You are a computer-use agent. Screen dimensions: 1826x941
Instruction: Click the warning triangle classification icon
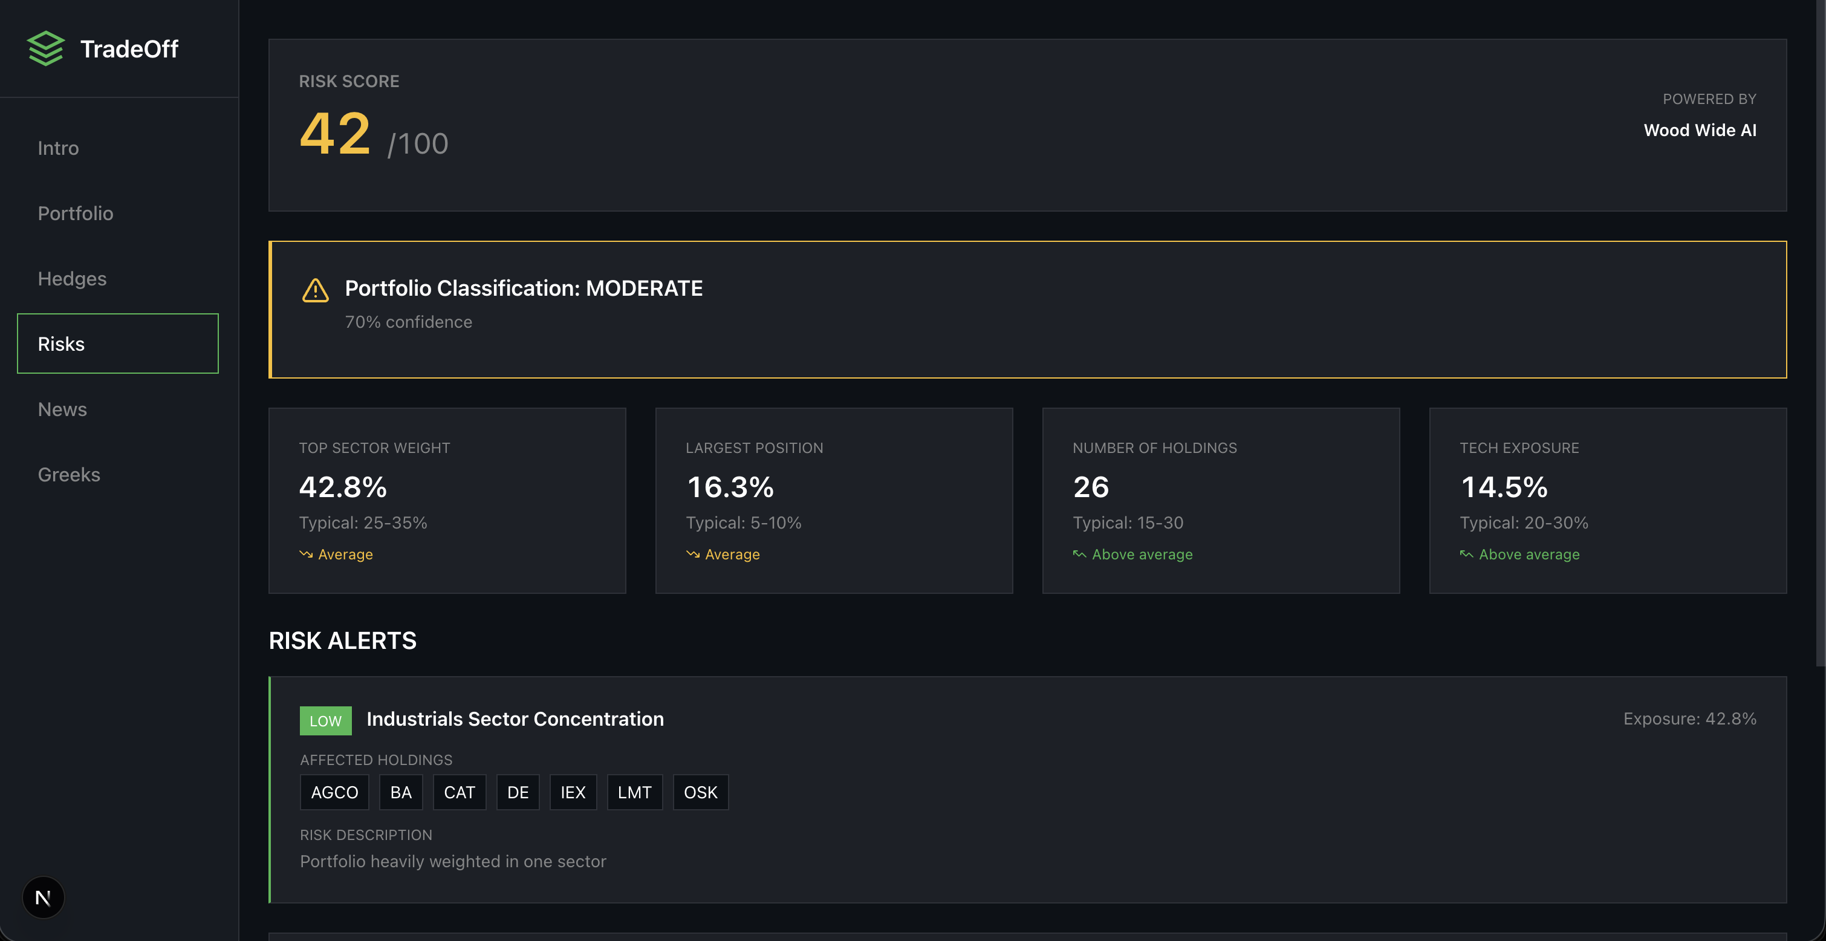click(x=316, y=290)
